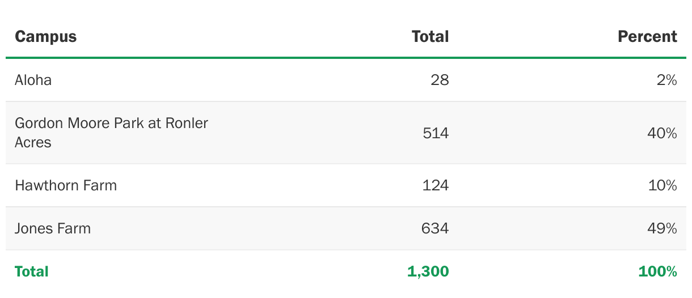Click the 100% footer value
The height and width of the screenshot is (298, 692).
[x=658, y=271]
